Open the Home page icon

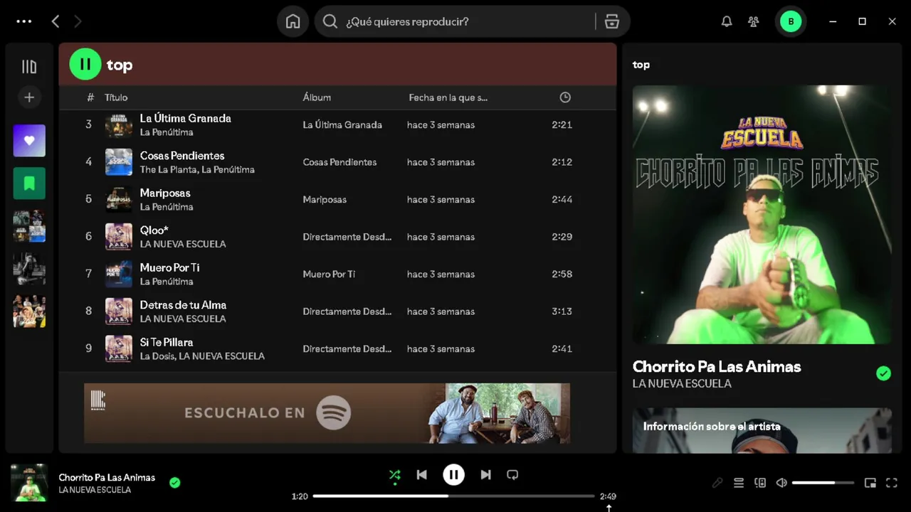pyautogui.click(x=293, y=21)
